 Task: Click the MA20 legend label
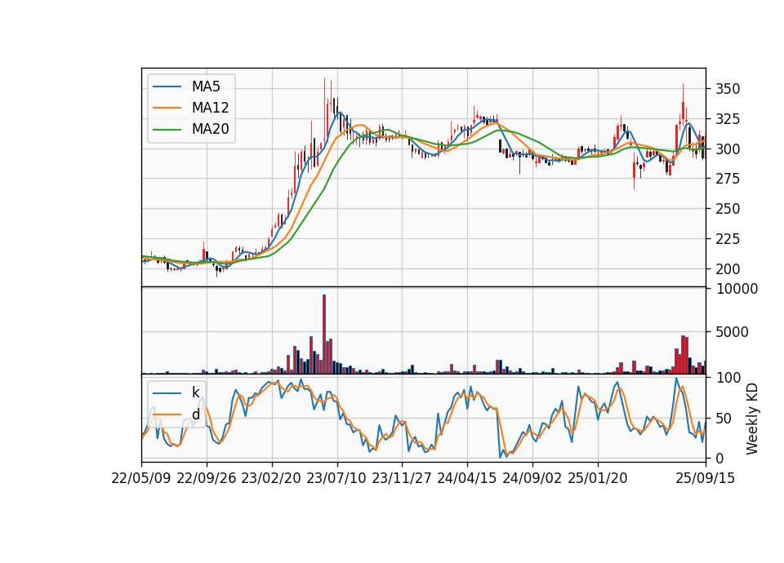tap(210, 130)
